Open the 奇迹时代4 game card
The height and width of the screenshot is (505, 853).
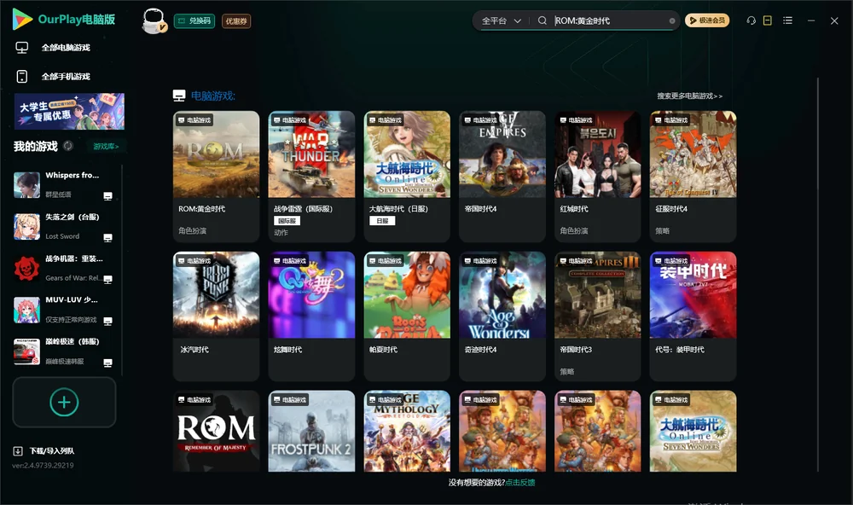[x=502, y=316]
